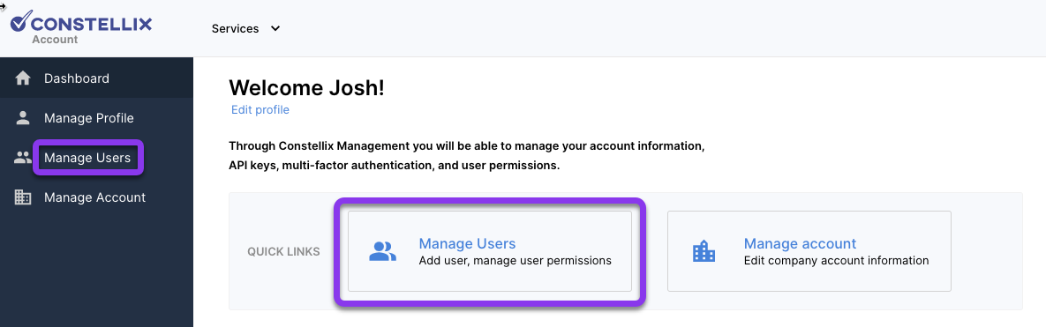This screenshot has width=1046, height=327.
Task: Click the building icon in Manage account quick link
Action: [x=704, y=252]
